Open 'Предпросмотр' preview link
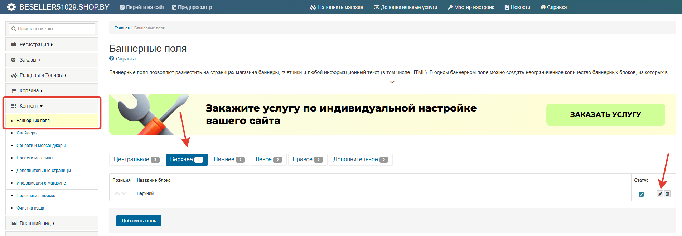Image resolution: width=682 pixels, height=236 pixels. [192, 7]
